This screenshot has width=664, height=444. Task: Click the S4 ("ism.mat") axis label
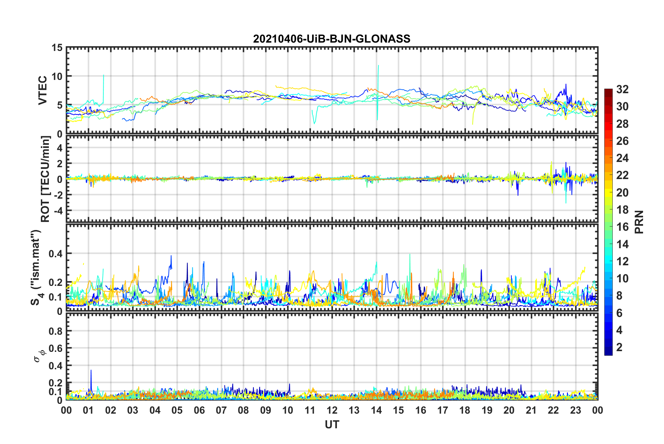pyautogui.click(x=36, y=267)
